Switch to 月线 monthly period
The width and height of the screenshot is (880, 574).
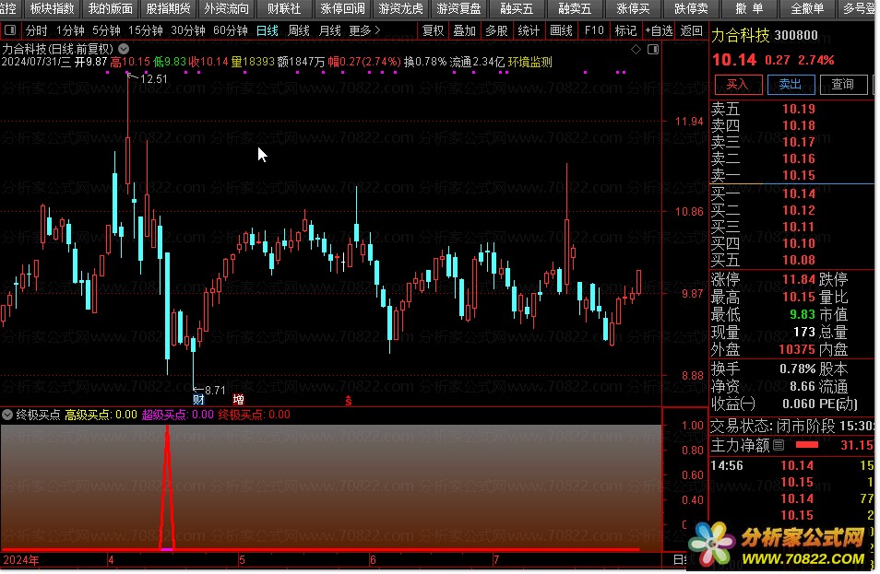[x=330, y=30]
